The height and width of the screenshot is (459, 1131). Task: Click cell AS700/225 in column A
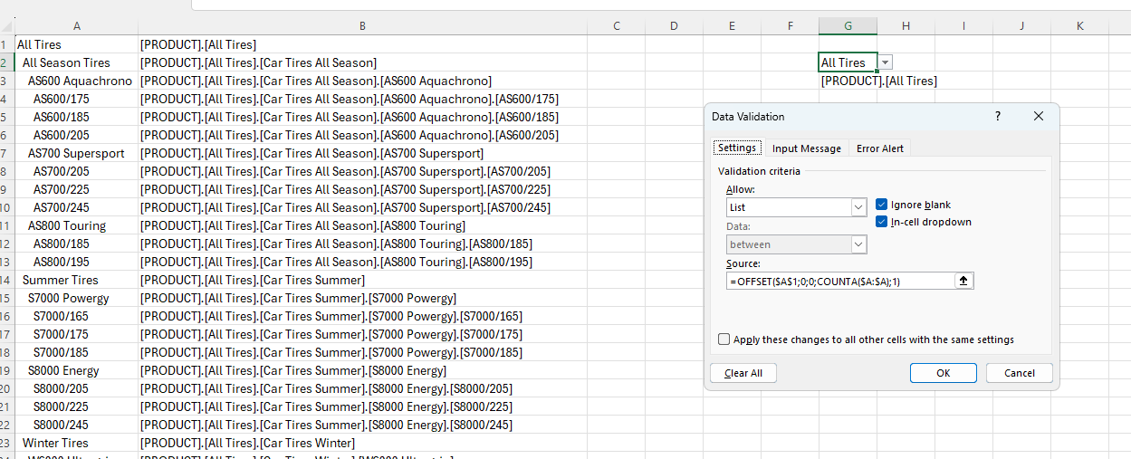coord(76,189)
